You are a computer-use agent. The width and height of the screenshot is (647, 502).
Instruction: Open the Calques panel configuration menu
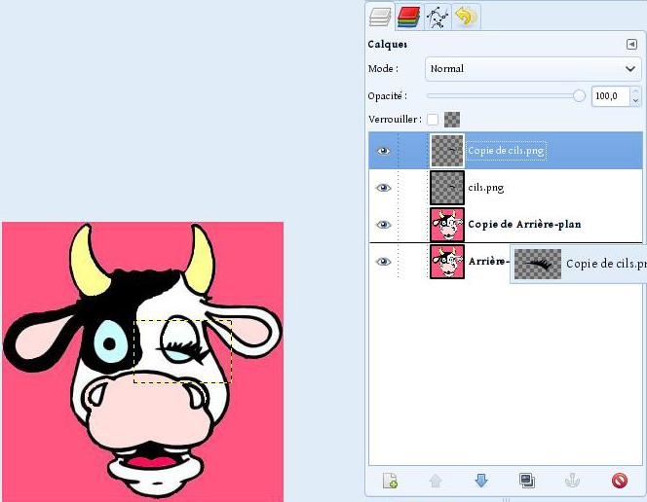coord(631,45)
